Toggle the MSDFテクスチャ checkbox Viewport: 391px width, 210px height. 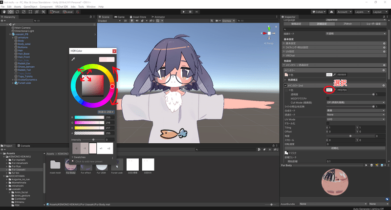click(328, 98)
